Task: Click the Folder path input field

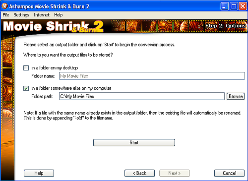Action: click(x=142, y=96)
